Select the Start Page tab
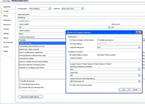The width and height of the screenshot is (145, 104). (x=6, y=1)
